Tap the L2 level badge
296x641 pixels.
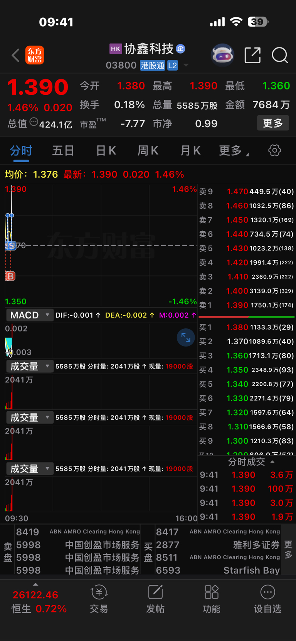pos(173,66)
